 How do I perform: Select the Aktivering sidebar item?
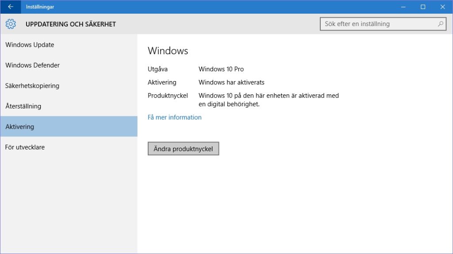pyautogui.click(x=19, y=127)
